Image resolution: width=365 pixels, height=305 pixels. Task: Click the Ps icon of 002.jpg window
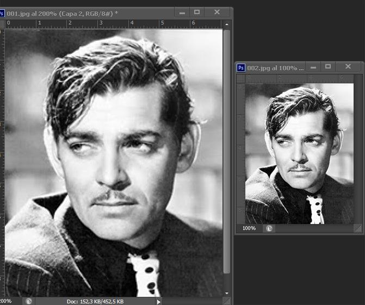pos(241,68)
